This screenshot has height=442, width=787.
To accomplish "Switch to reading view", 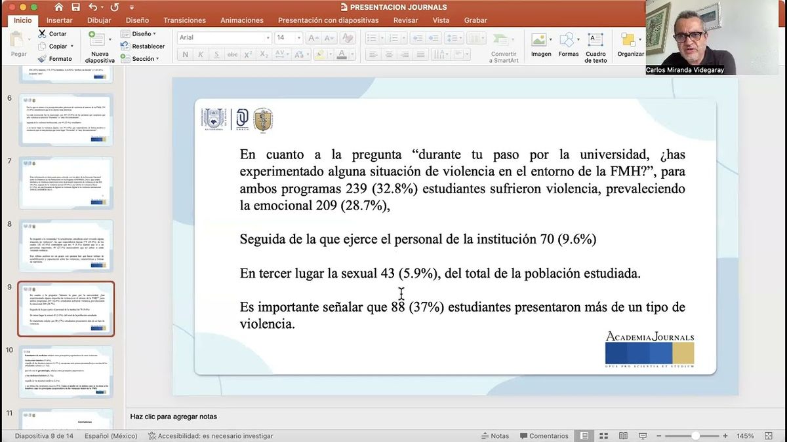I will (622, 435).
